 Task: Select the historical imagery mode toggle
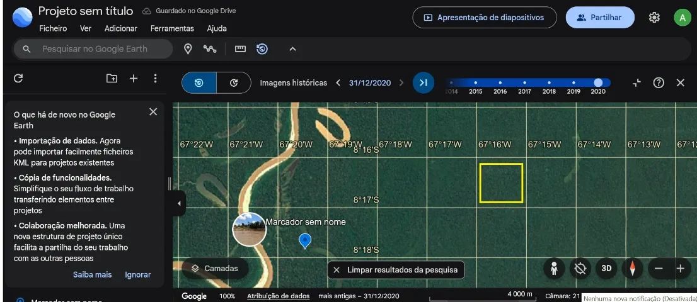pos(199,83)
